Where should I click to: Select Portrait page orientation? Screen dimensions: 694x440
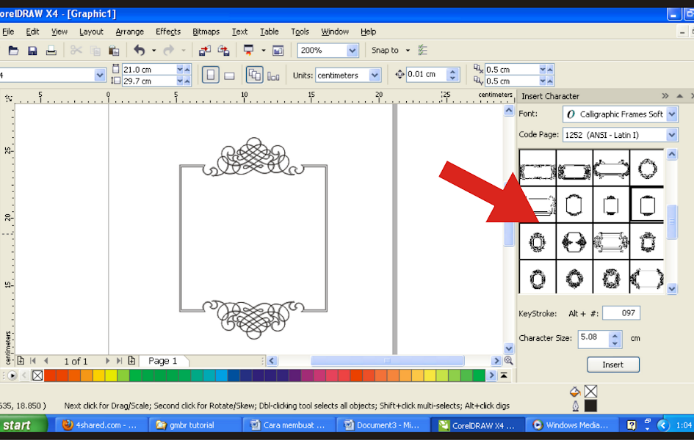click(x=211, y=75)
